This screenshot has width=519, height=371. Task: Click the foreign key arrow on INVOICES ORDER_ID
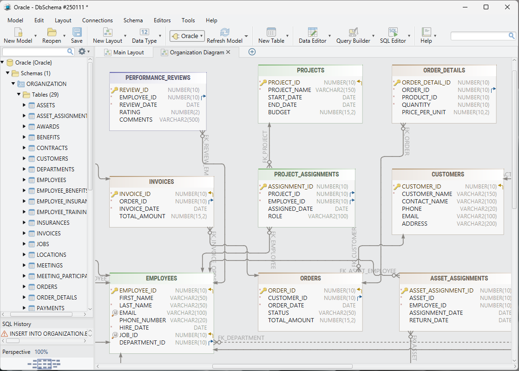211,201
